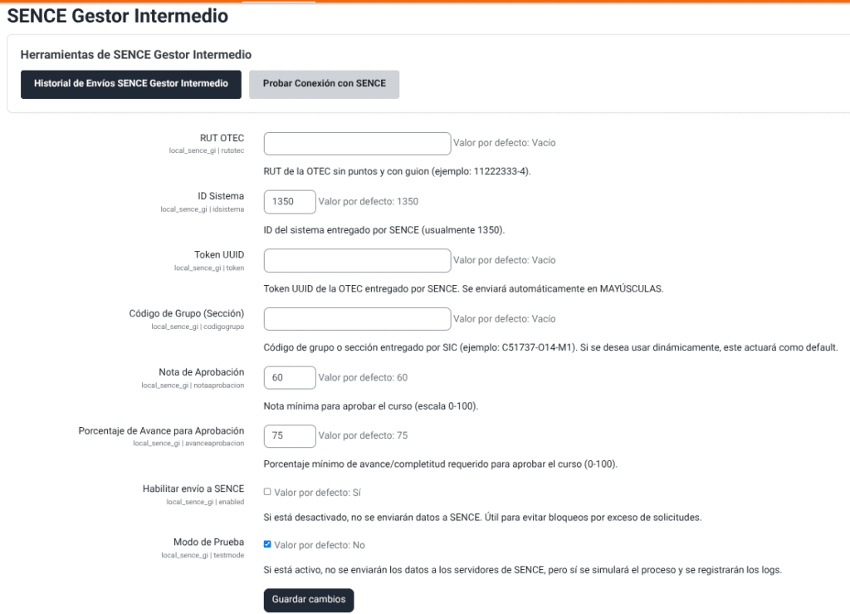This screenshot has width=850, height=614.
Task: Click Probar Conexión con SENCE button
Action: (325, 84)
